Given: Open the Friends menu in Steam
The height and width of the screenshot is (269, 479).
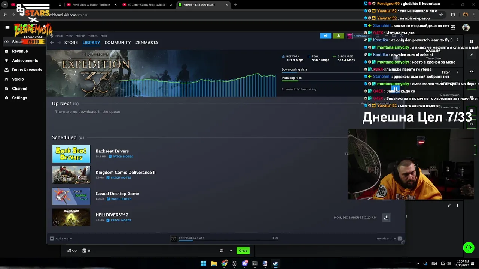Looking at the screenshot, I should [x=80, y=36].
